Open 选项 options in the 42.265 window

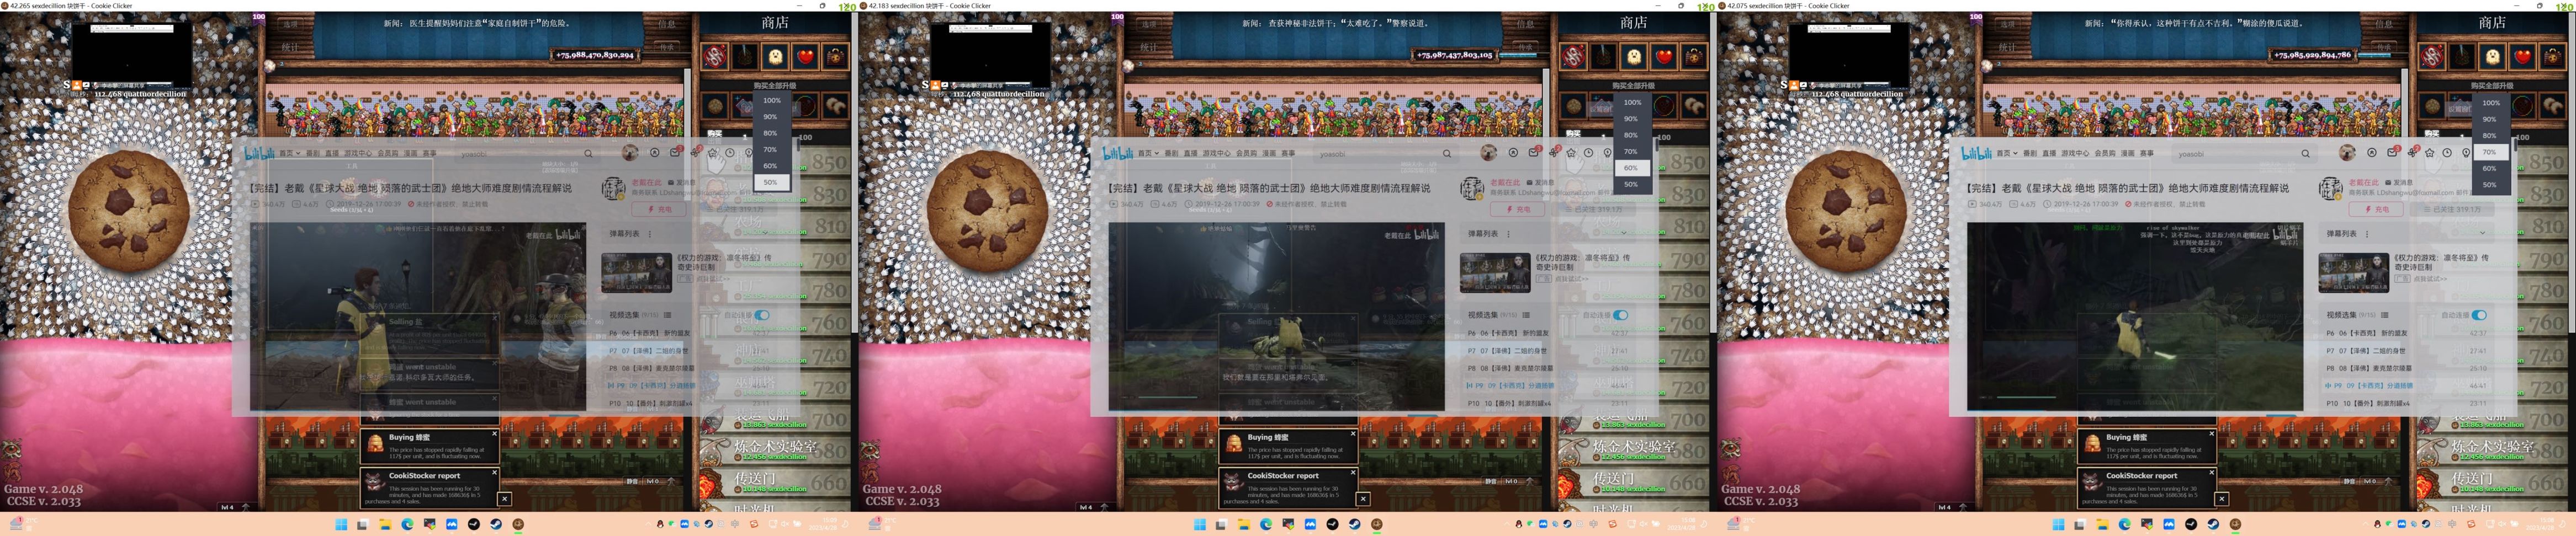(290, 24)
